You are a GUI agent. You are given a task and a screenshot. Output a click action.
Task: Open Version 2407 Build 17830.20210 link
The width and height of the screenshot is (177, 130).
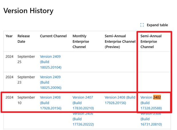point(83,103)
